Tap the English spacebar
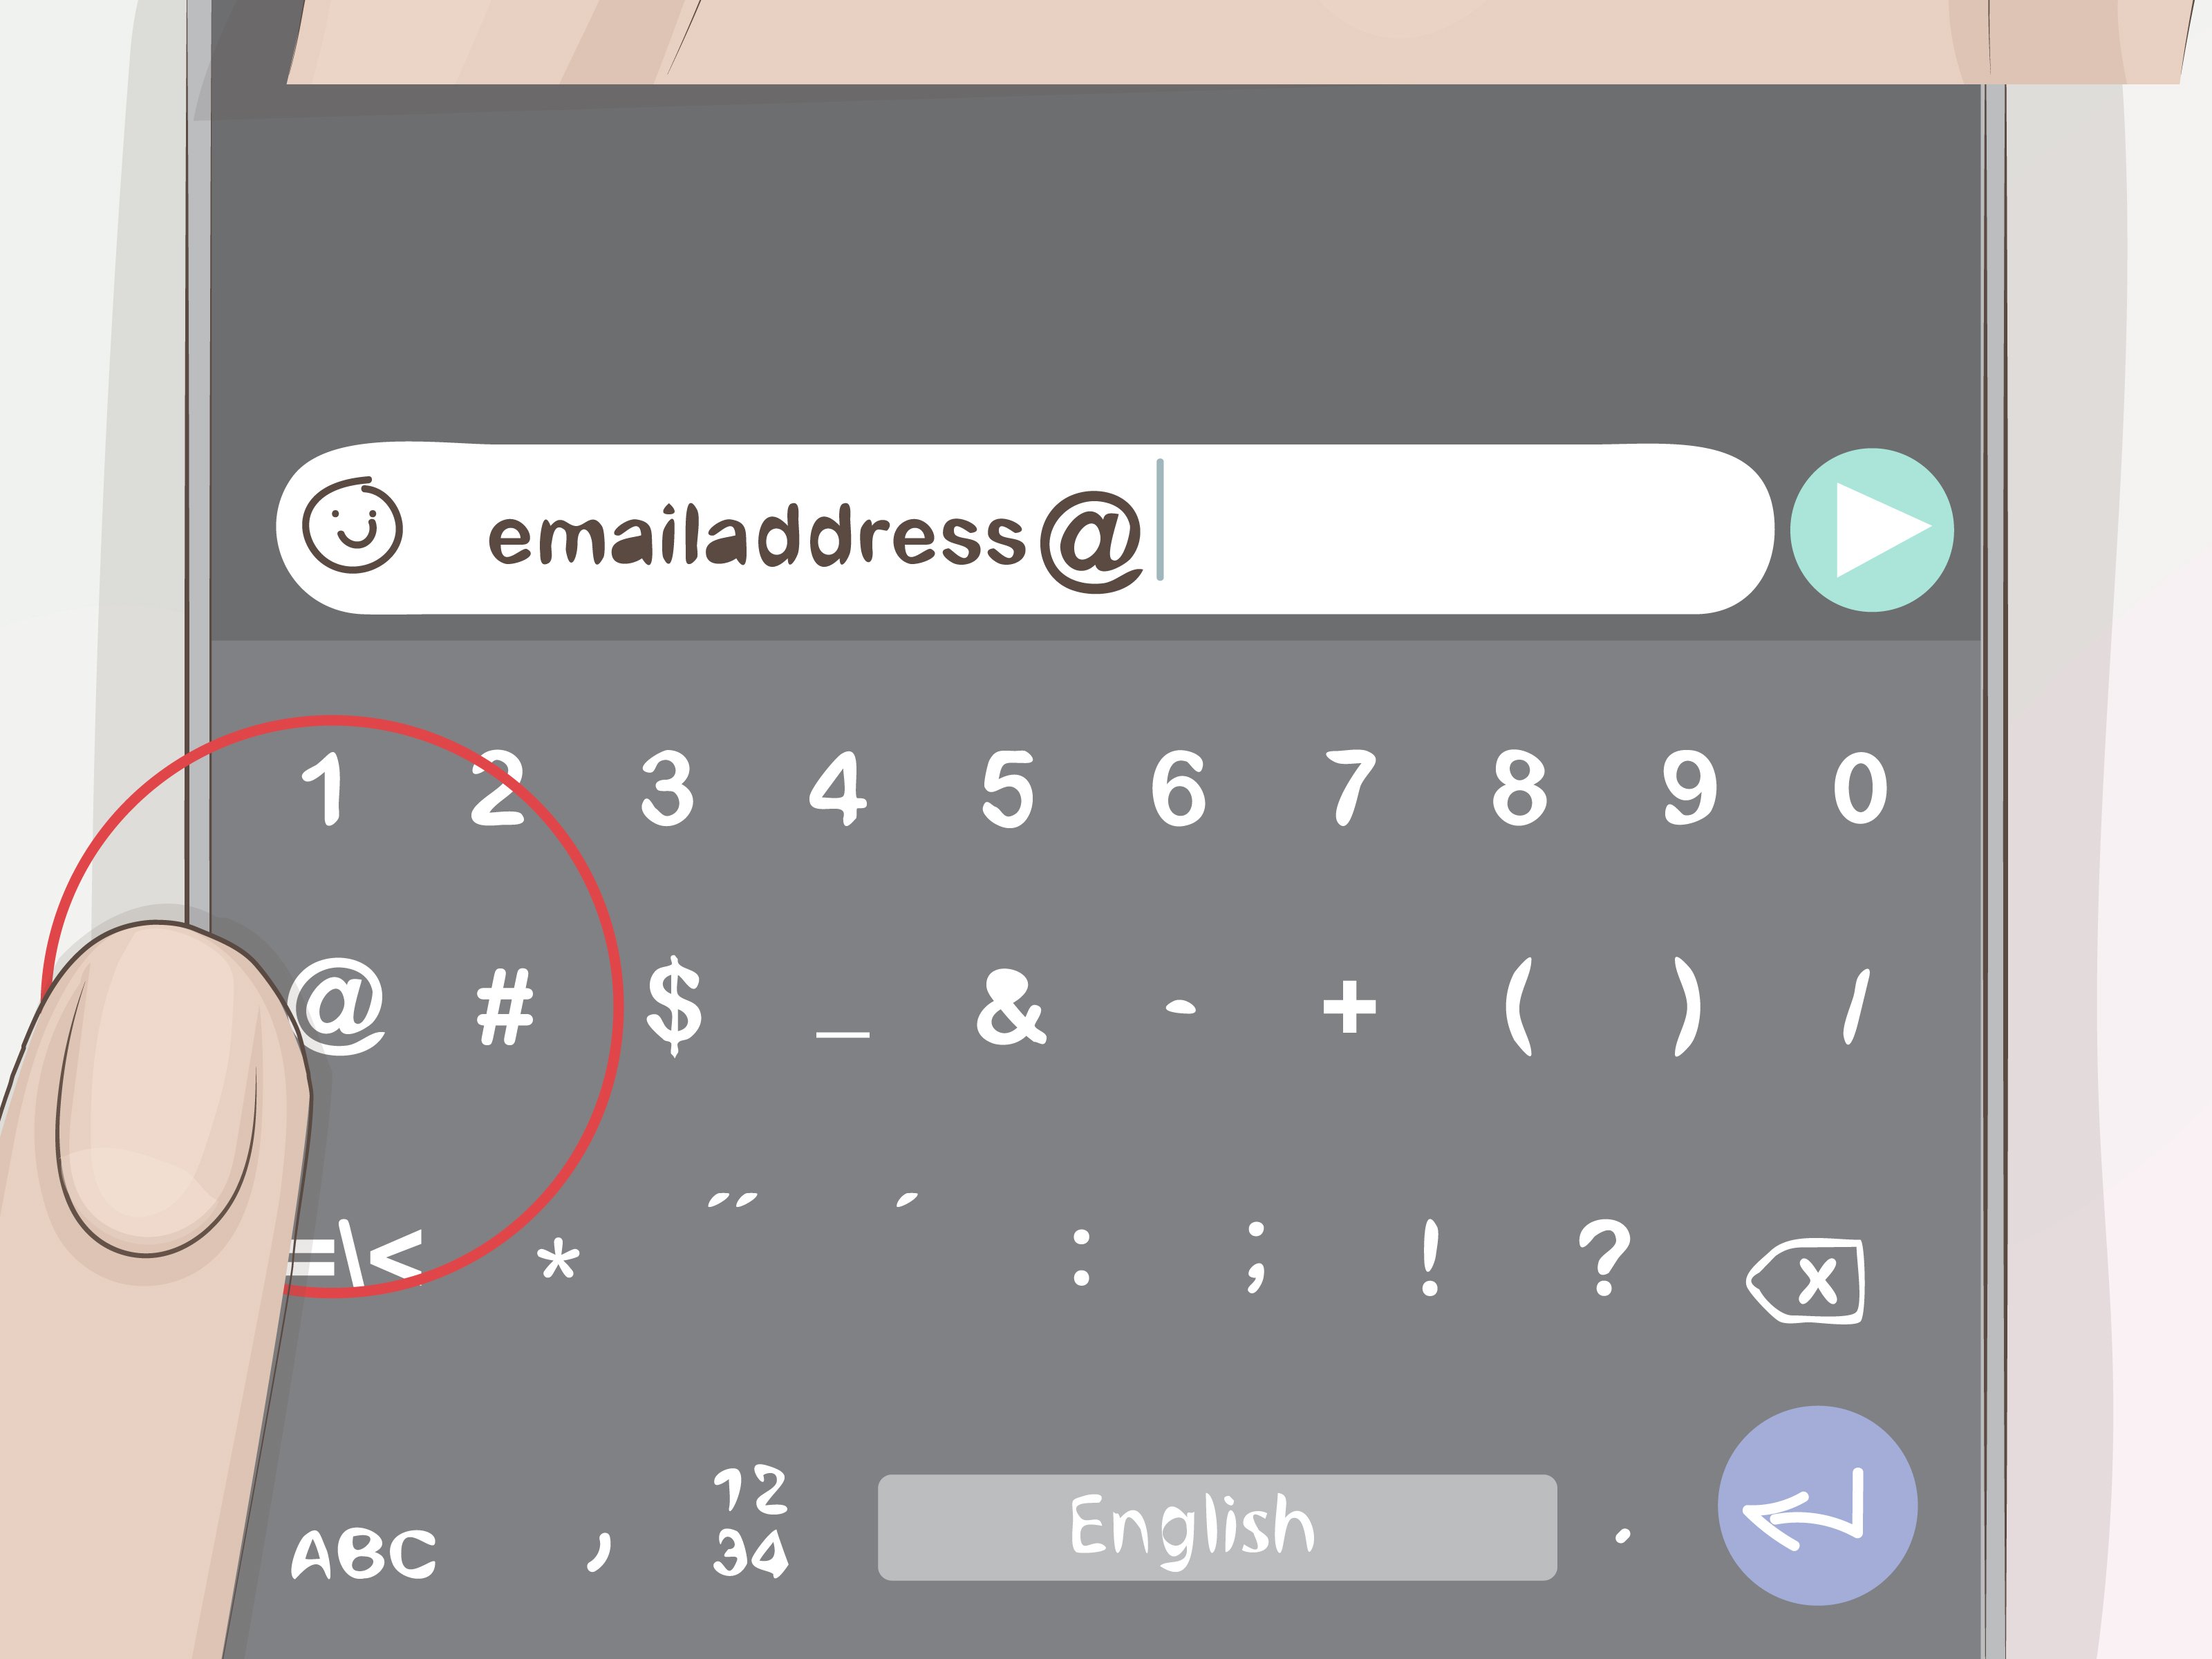 (1217, 1527)
